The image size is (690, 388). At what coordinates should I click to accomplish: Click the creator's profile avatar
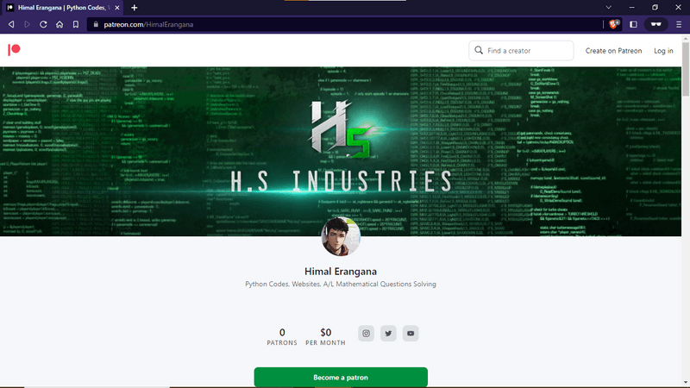click(x=341, y=236)
